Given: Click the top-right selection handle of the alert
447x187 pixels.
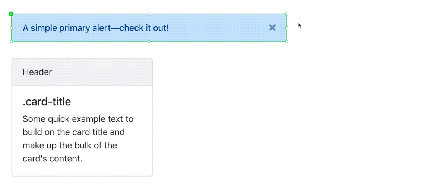Looking at the screenshot, I should pos(286,14).
